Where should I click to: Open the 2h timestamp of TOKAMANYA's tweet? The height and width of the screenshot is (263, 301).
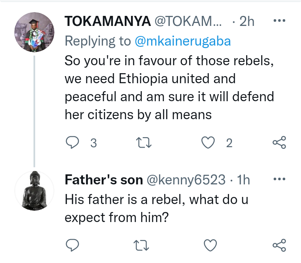(x=247, y=21)
